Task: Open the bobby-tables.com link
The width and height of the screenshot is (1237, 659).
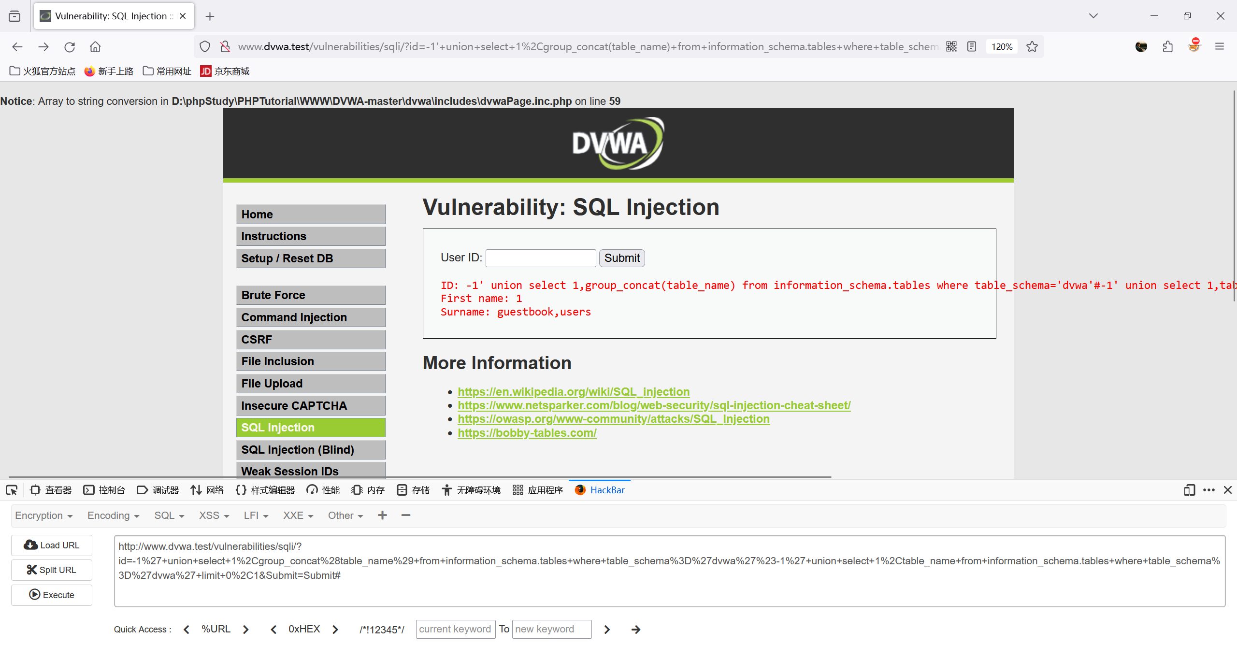Action: [527, 433]
